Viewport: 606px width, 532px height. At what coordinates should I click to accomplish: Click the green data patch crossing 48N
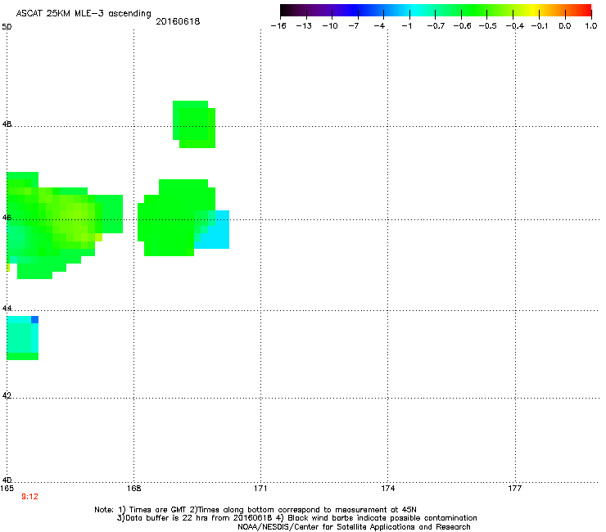194,124
